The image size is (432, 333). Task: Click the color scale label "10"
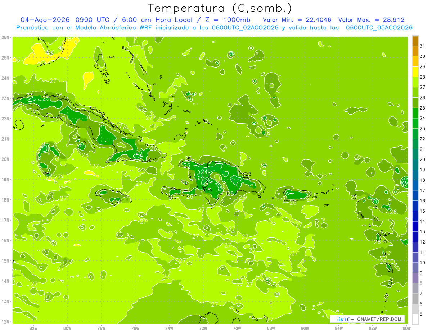click(x=423, y=263)
